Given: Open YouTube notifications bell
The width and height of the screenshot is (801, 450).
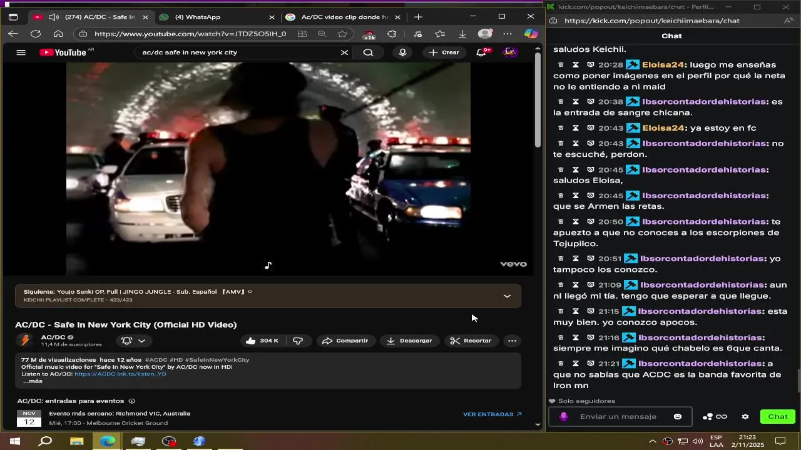Looking at the screenshot, I should pos(481,52).
